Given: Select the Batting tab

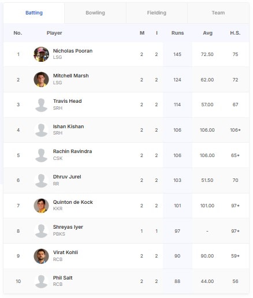Looking at the screenshot, I should click(x=34, y=13).
